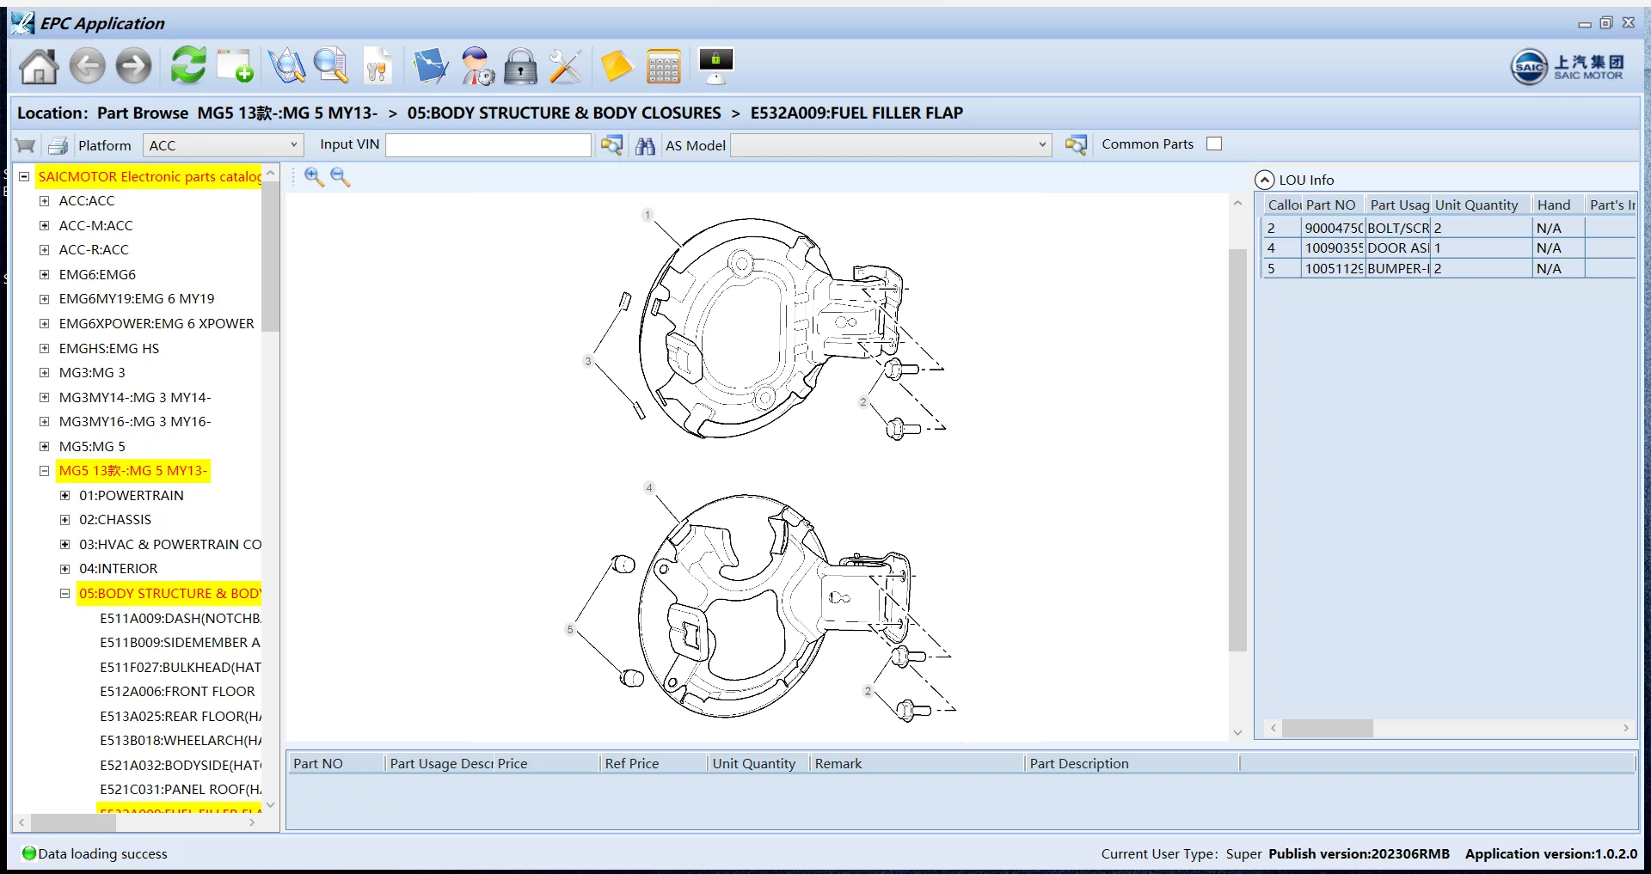Click the shopping cart icon
Image resolution: width=1651 pixels, height=874 pixels.
(26, 145)
